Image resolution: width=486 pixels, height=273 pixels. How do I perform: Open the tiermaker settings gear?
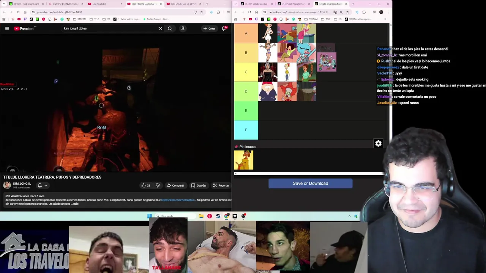(379, 143)
